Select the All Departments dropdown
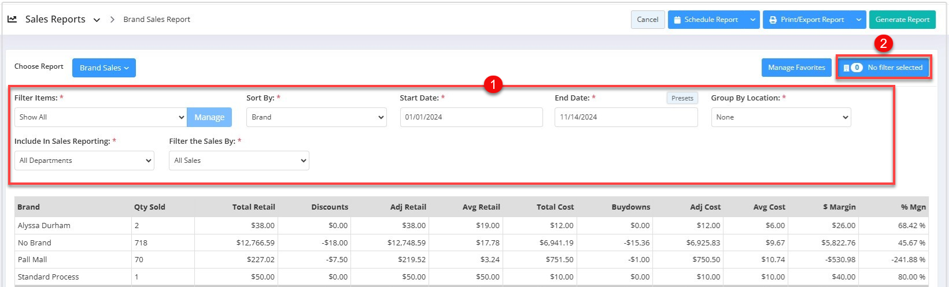Viewport: 949px width, 287px height. (x=84, y=161)
